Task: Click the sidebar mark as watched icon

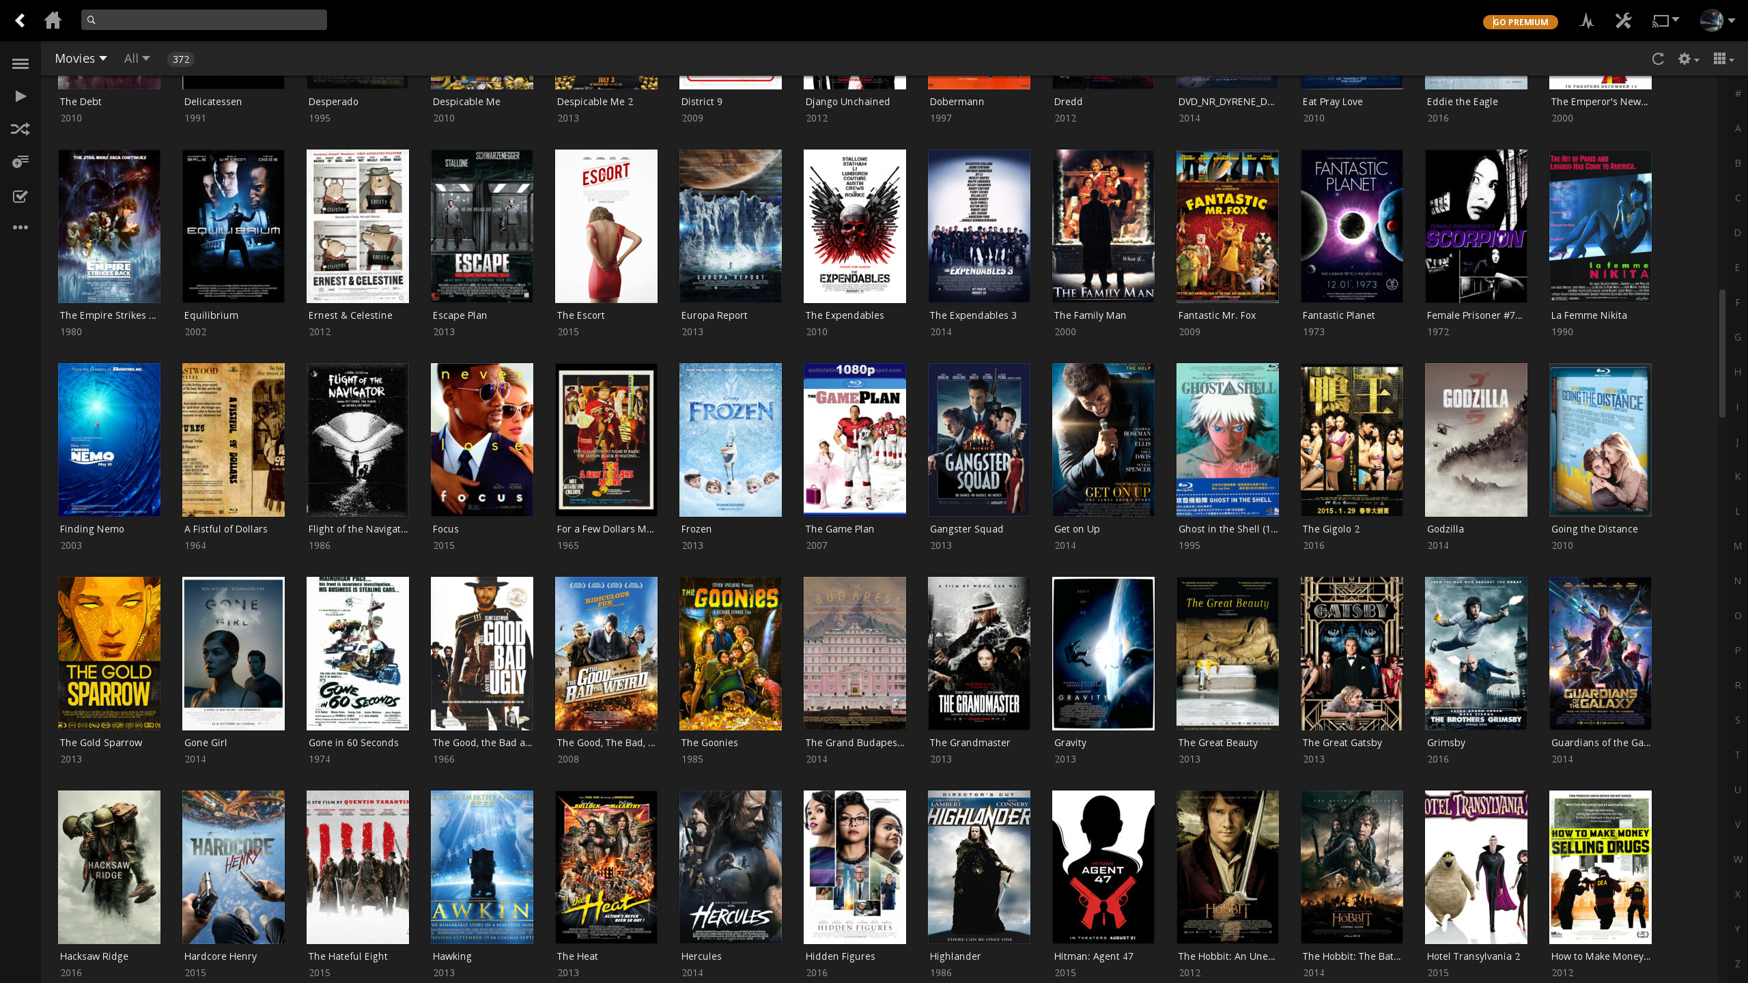Action: pos(20,197)
